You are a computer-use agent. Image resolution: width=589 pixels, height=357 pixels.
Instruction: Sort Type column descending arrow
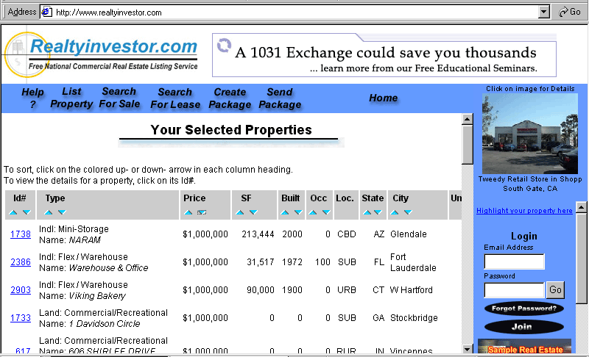coord(62,212)
